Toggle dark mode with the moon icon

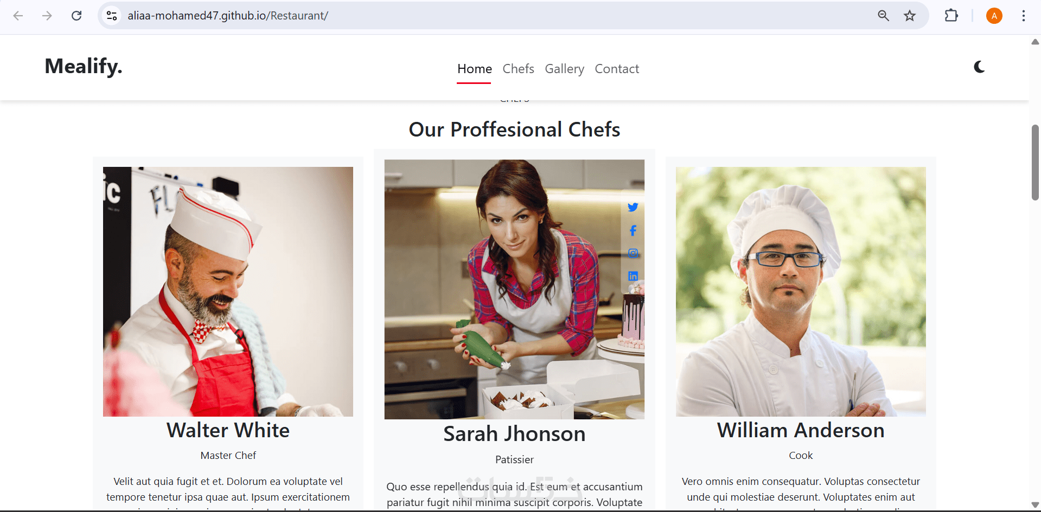pyautogui.click(x=979, y=67)
